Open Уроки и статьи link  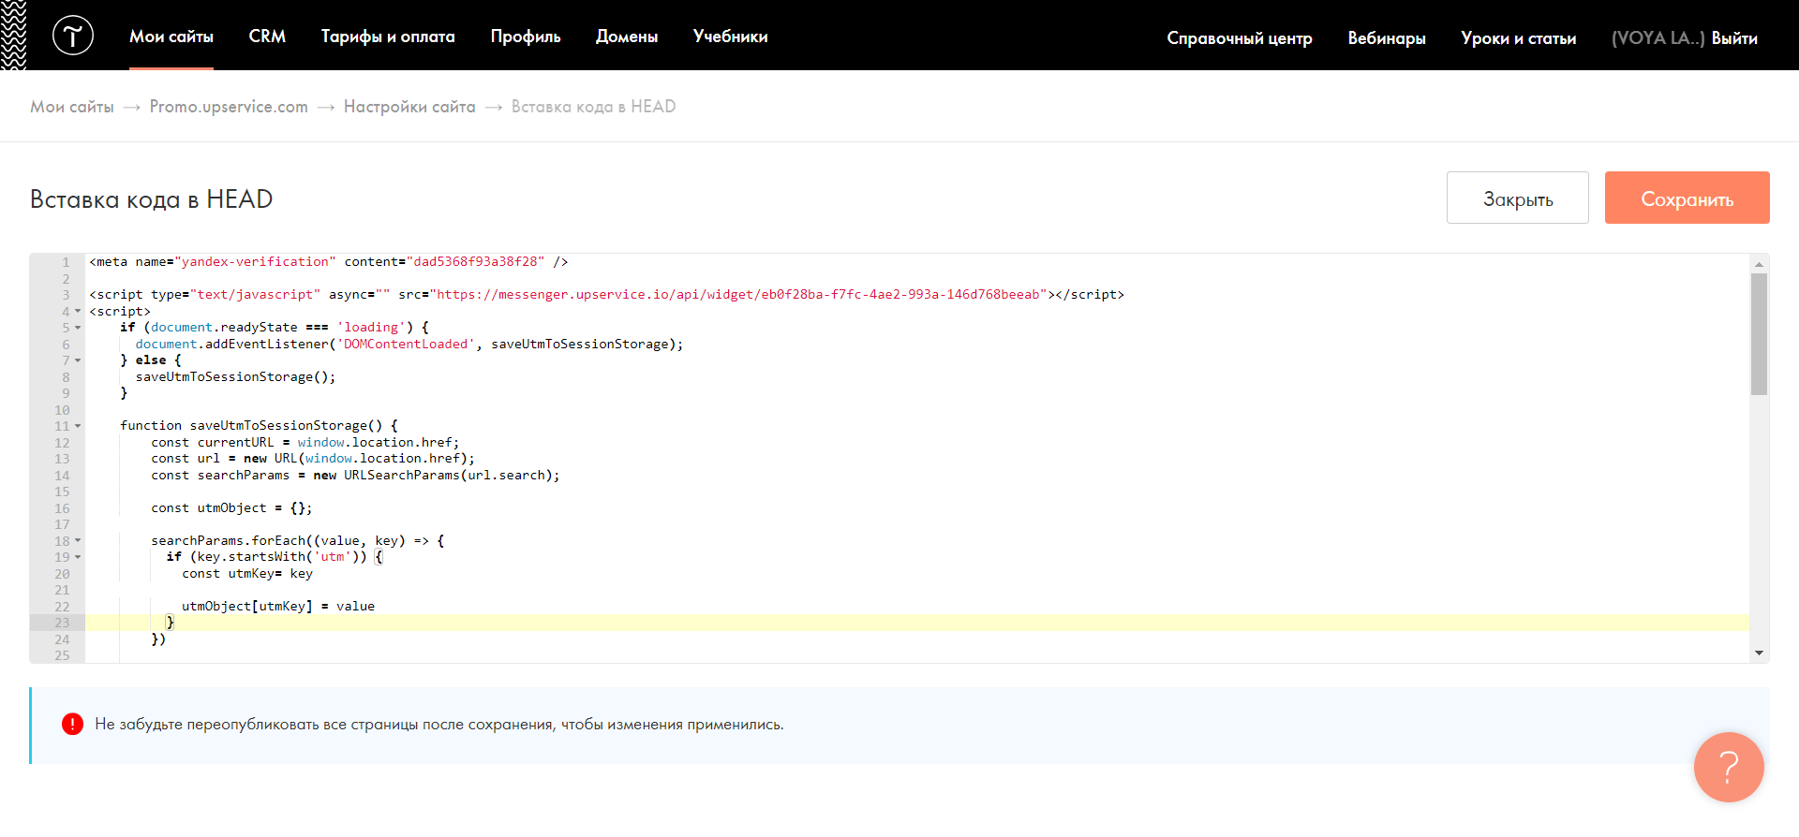point(1519,38)
